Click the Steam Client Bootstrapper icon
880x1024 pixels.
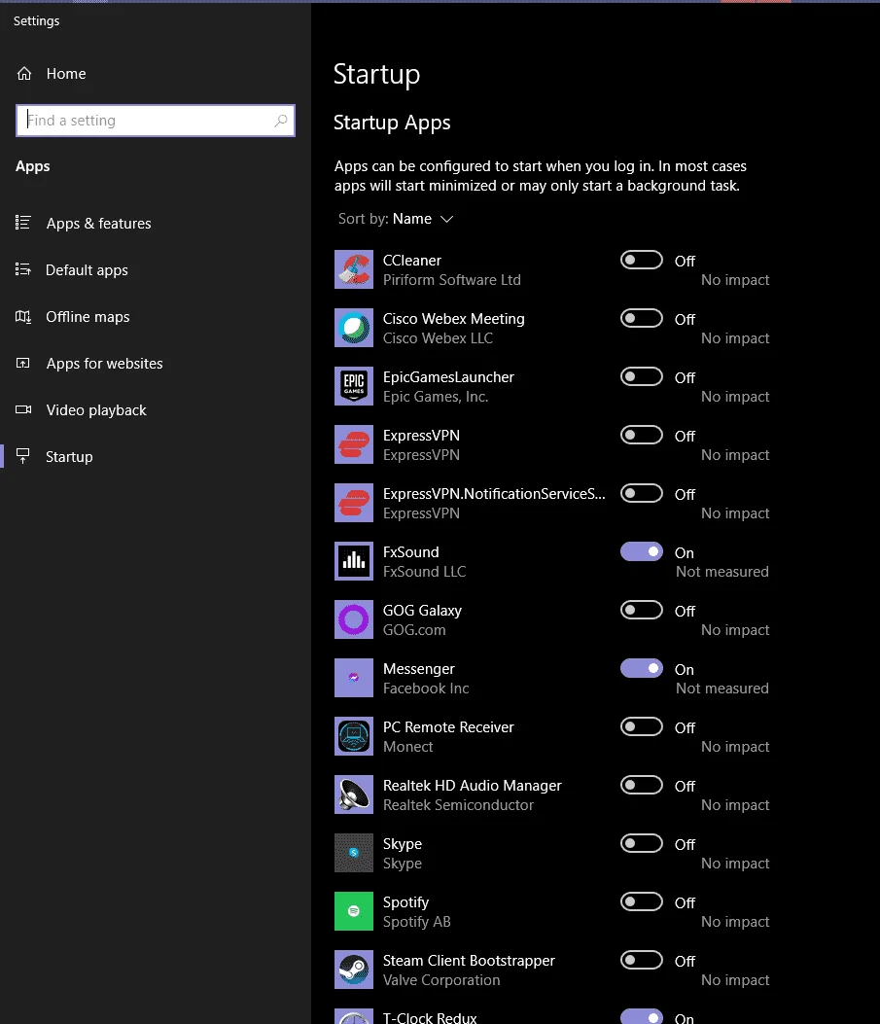354,970
